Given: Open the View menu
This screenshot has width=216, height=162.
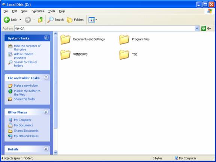Looking at the screenshot, I should pyautogui.click(x=24, y=11).
